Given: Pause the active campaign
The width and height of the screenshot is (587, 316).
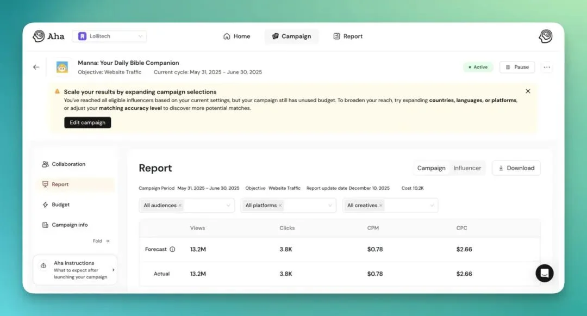Looking at the screenshot, I should click(x=517, y=67).
